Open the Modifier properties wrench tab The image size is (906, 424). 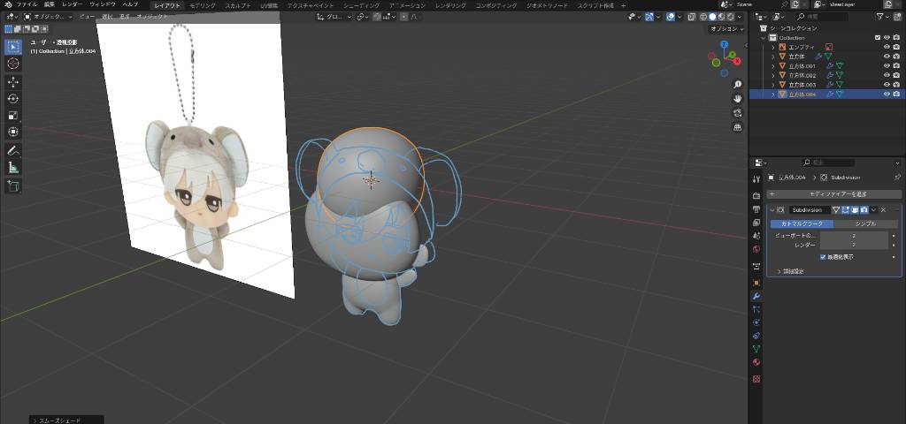[x=756, y=296]
